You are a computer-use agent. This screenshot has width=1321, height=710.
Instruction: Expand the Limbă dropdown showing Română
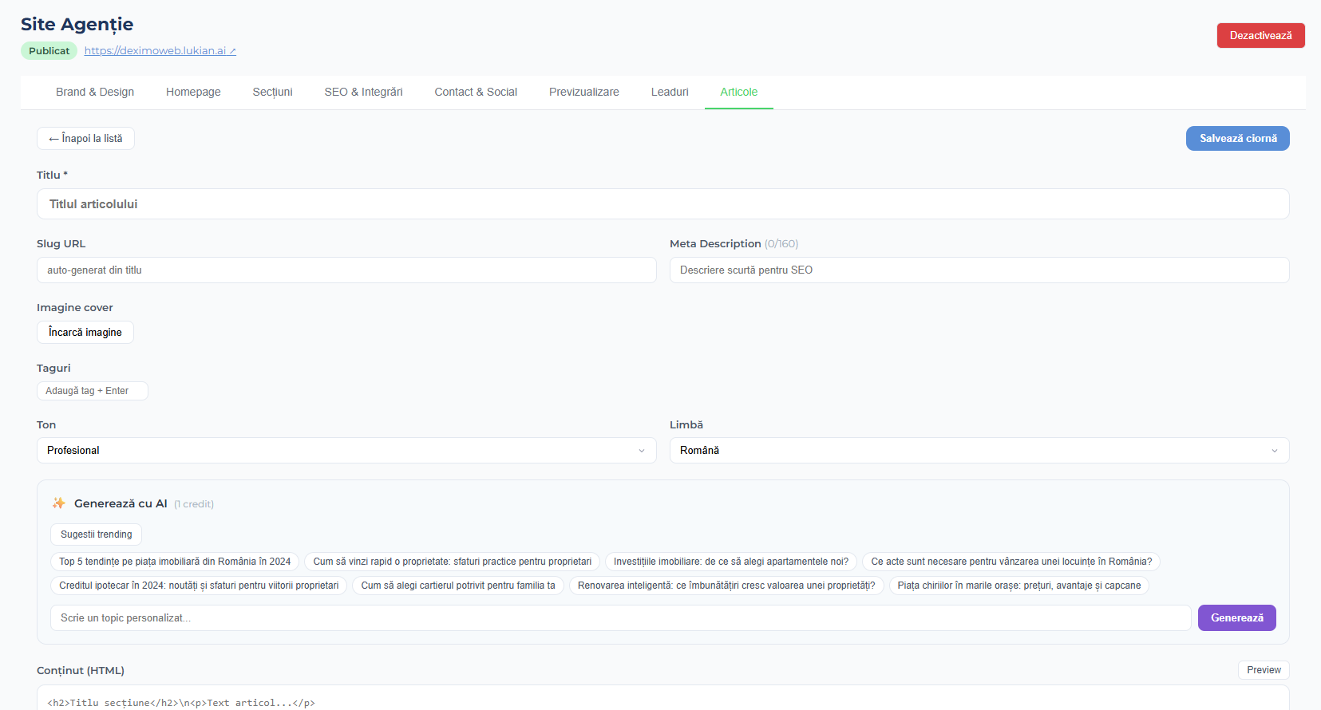[x=979, y=451]
